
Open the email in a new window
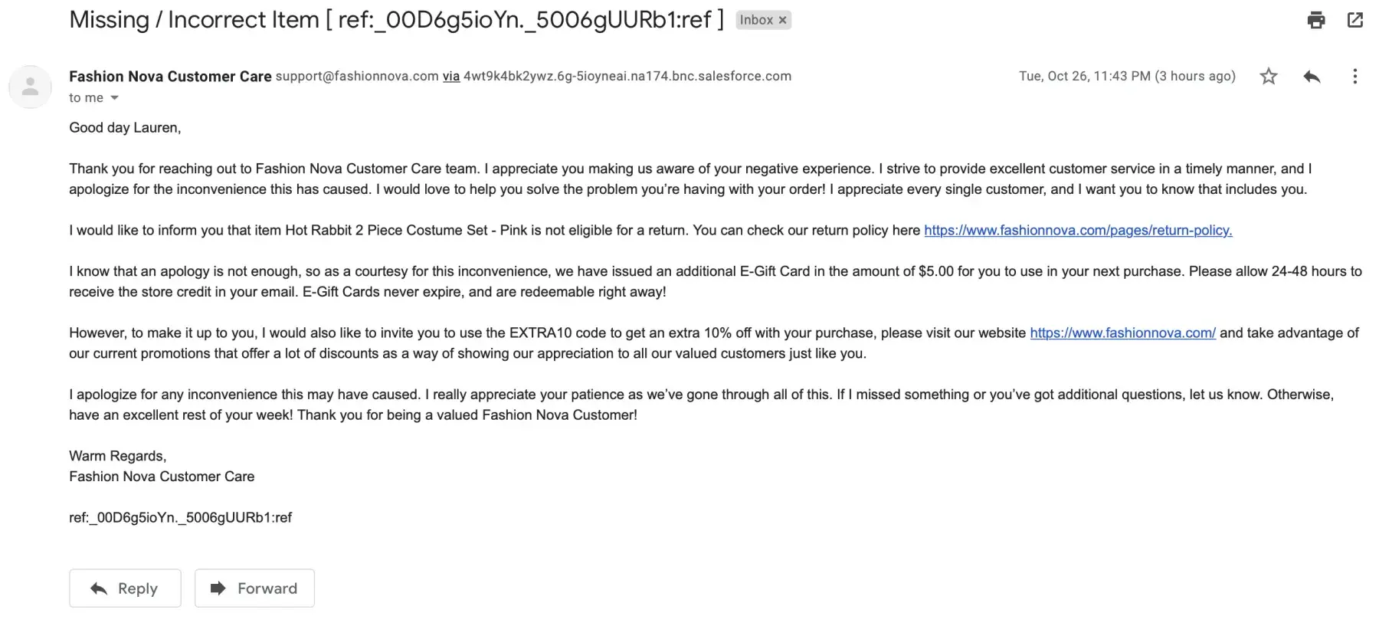tap(1354, 20)
